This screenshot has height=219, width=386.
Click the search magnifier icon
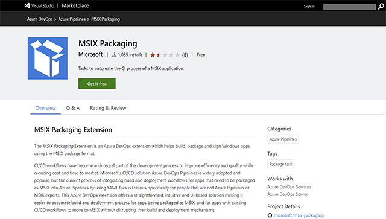[381, 7]
